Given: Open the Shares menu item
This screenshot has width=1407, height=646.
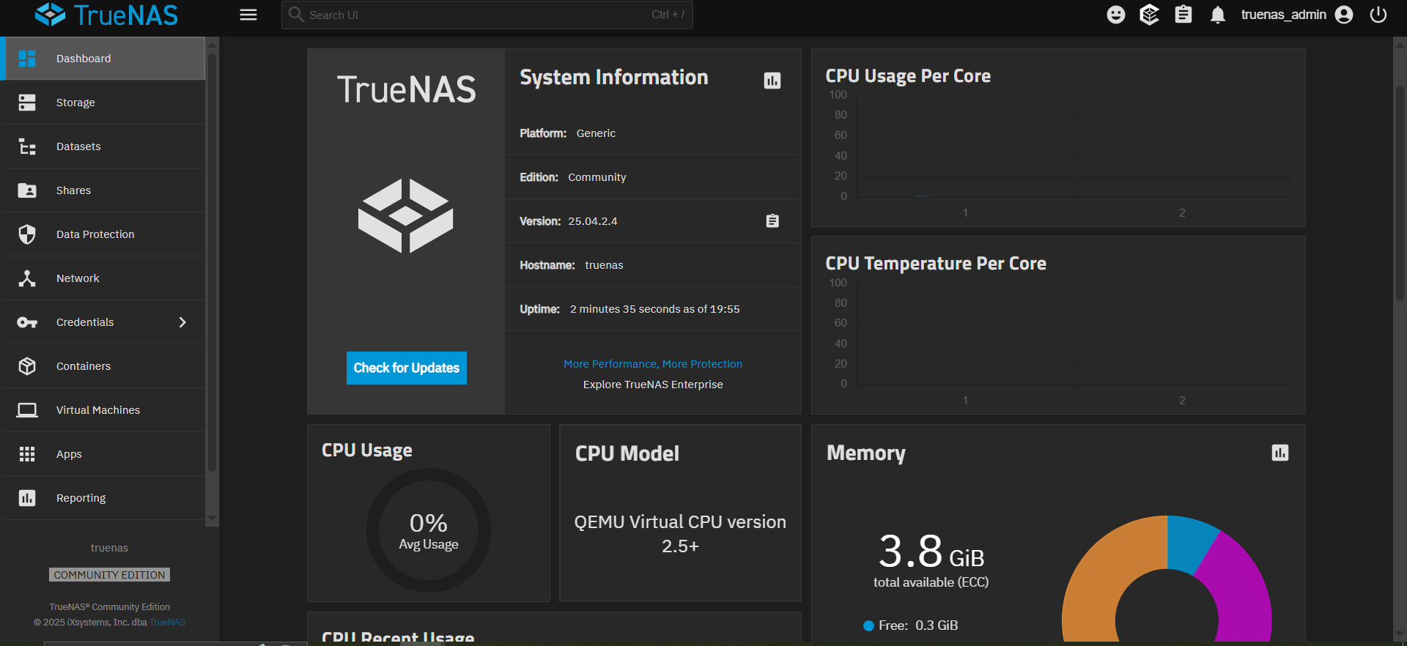Looking at the screenshot, I should [104, 190].
